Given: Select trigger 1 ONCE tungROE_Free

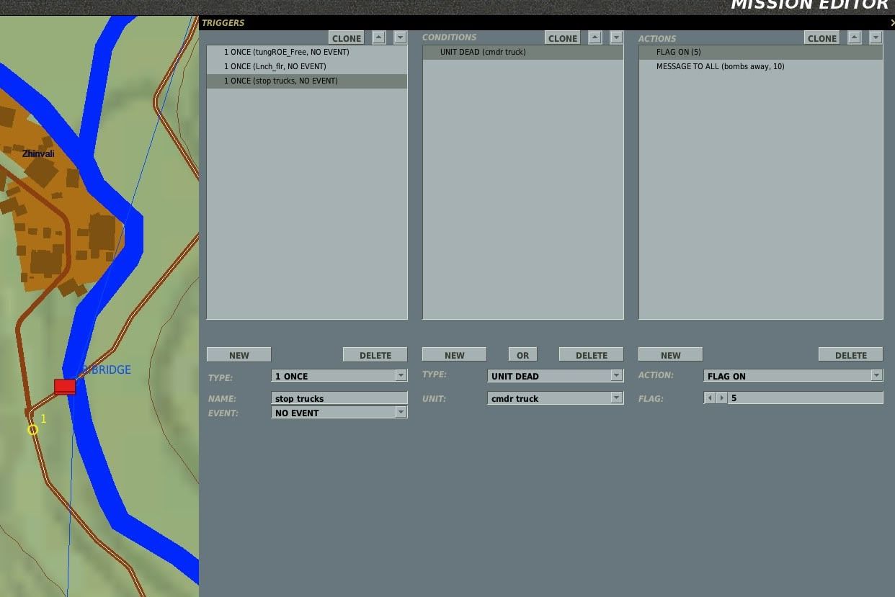Looking at the screenshot, I should pos(307,52).
